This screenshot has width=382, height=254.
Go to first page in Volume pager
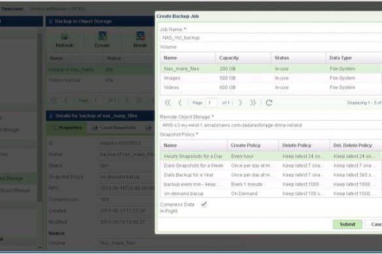(x=168, y=103)
